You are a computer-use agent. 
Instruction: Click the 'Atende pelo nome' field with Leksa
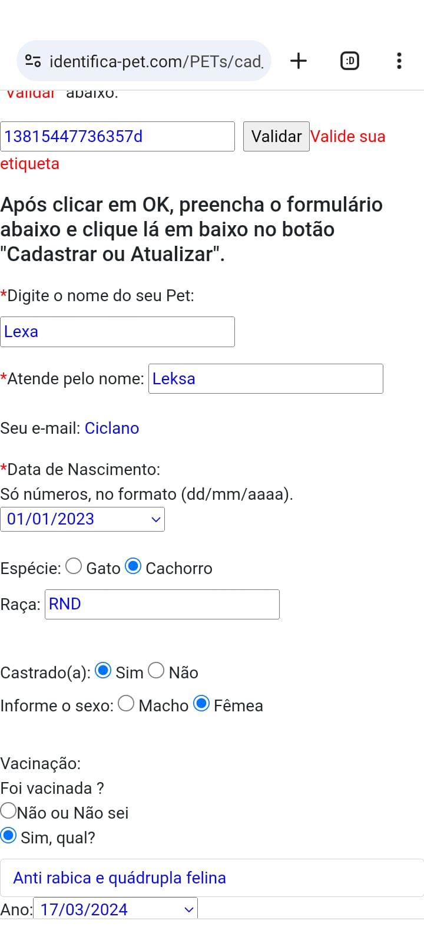[266, 379]
